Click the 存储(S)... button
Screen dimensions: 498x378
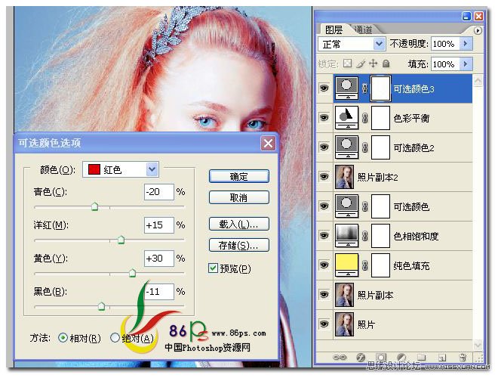click(239, 245)
